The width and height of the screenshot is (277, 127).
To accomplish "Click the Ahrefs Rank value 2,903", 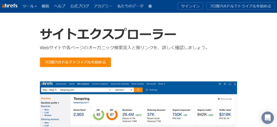I will pos(79,115).
